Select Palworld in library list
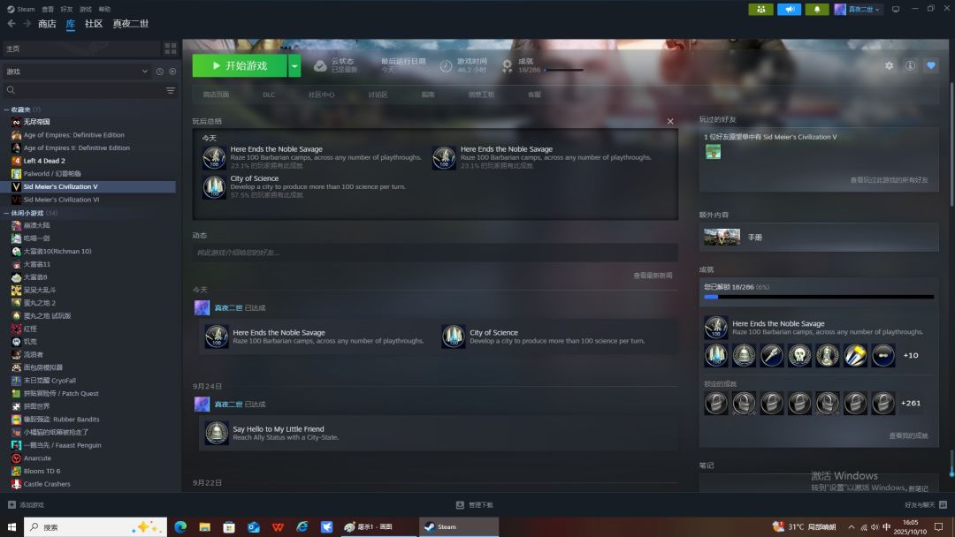 52,173
